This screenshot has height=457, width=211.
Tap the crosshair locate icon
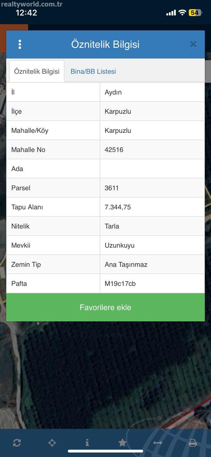[52, 443]
